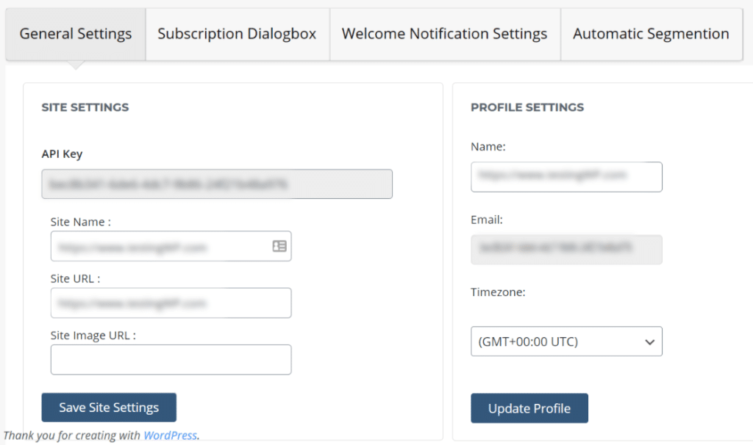This screenshot has width=753, height=445.
Task: Click the Name input under Profile Settings
Action: coord(566,176)
